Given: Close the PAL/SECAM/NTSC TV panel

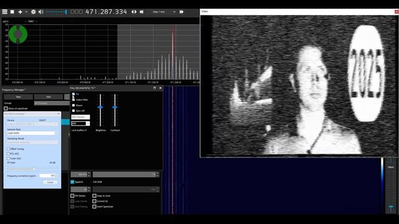Looking at the screenshot, I should (x=160, y=88).
